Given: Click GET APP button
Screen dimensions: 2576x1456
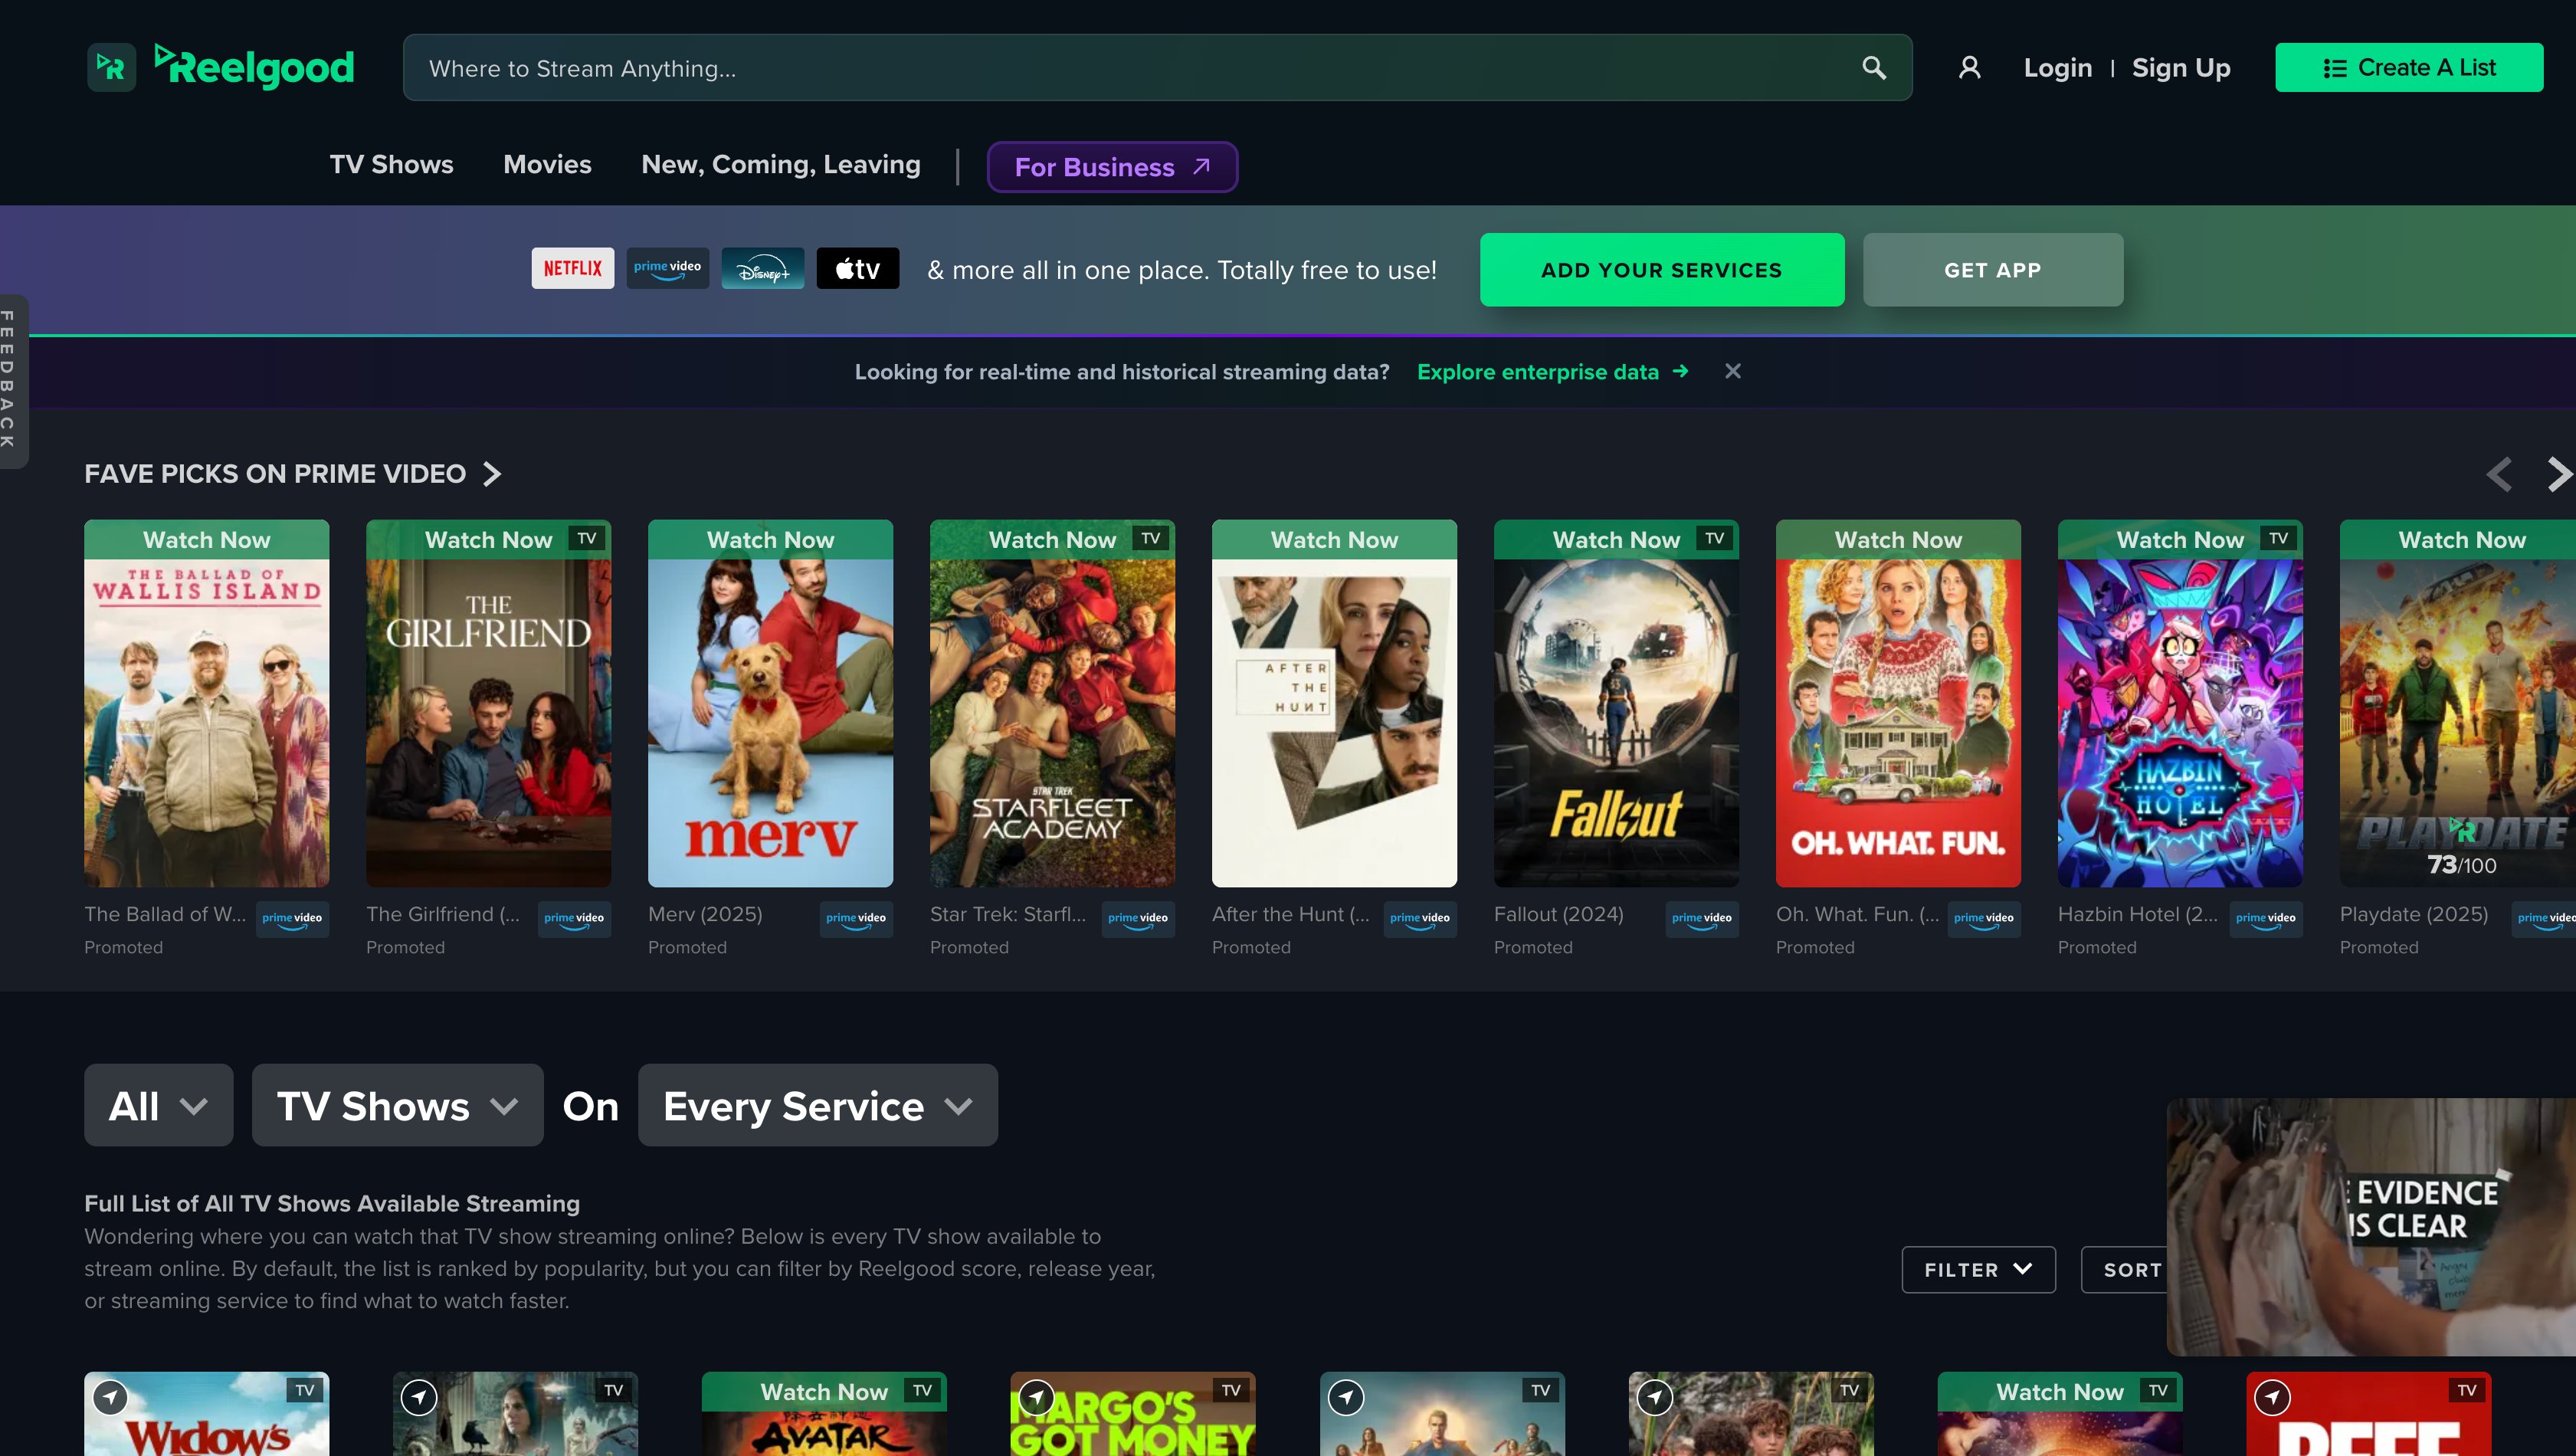Looking at the screenshot, I should [1993, 270].
